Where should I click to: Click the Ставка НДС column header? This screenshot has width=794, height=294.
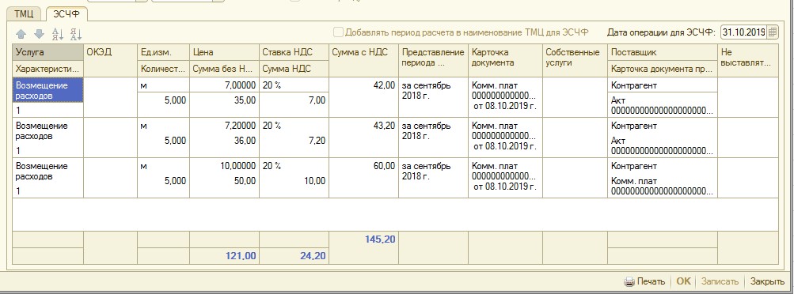294,52
